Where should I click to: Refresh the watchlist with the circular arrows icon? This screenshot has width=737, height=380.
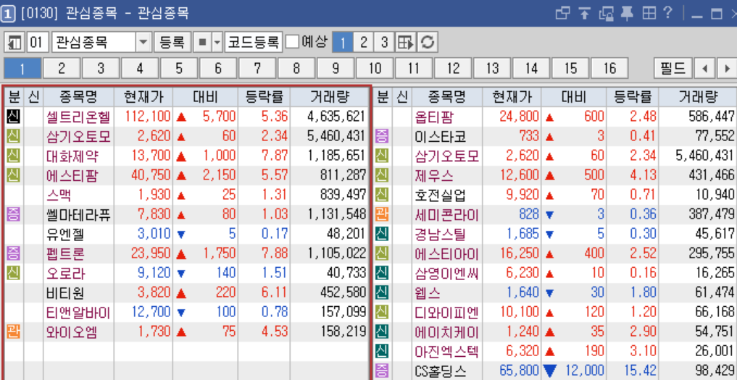tap(428, 43)
